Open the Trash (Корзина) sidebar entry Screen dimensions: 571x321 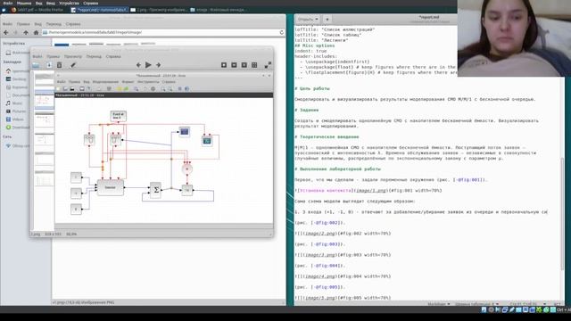tap(16, 87)
